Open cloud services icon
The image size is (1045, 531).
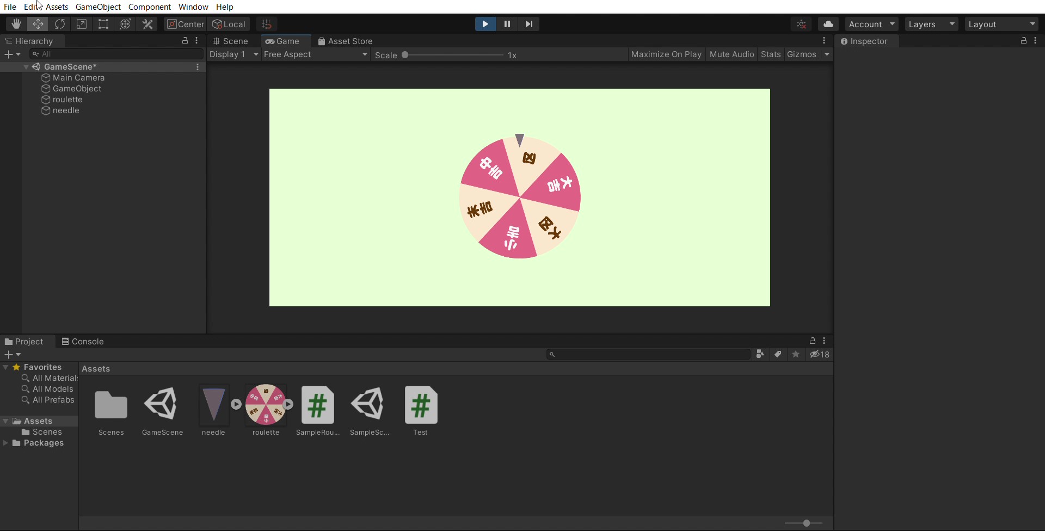pyautogui.click(x=828, y=24)
